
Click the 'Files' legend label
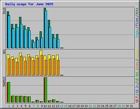[x=137, y=22]
